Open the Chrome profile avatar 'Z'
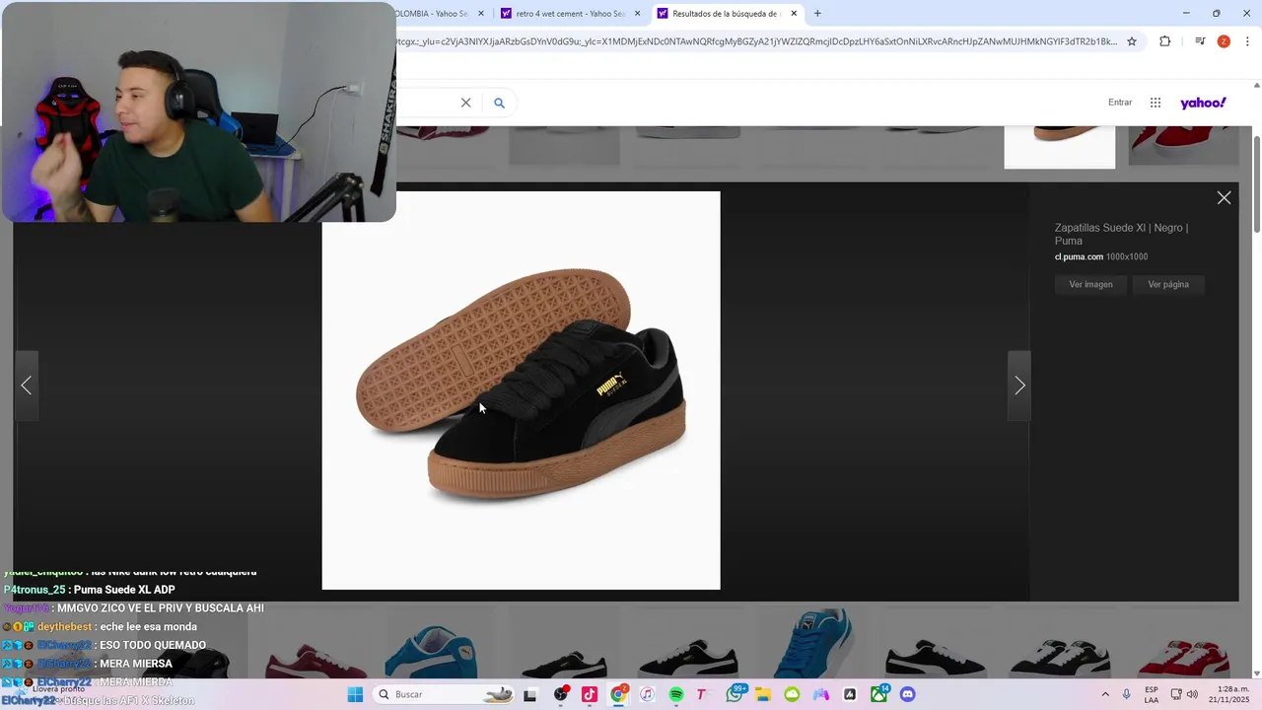The width and height of the screenshot is (1262, 710). pos(1224,41)
